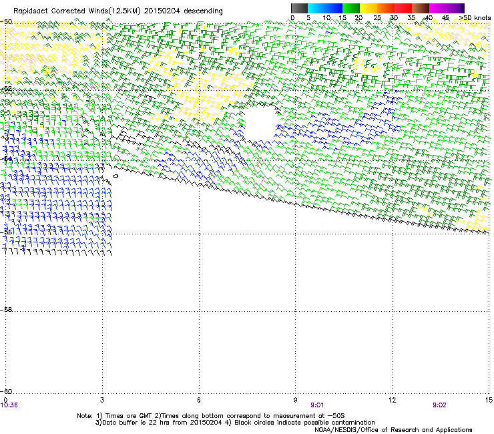Click the purple time label '10:36'
Screen dimensions: 494x434
pos(9,405)
